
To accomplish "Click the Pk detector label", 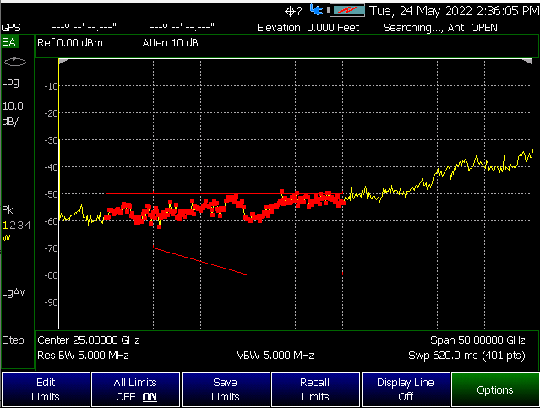I will (8, 209).
